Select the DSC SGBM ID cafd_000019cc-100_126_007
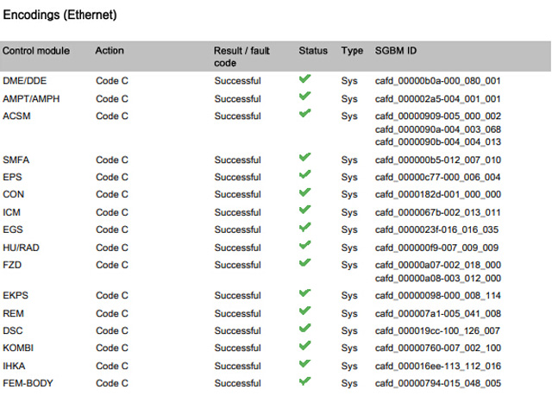The height and width of the screenshot is (396, 552). tap(437, 330)
